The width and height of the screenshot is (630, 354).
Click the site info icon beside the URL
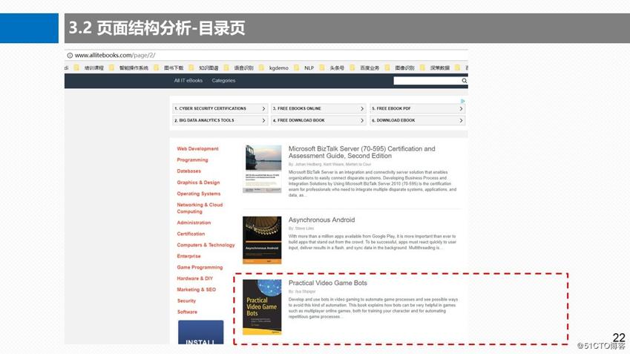tap(70, 56)
